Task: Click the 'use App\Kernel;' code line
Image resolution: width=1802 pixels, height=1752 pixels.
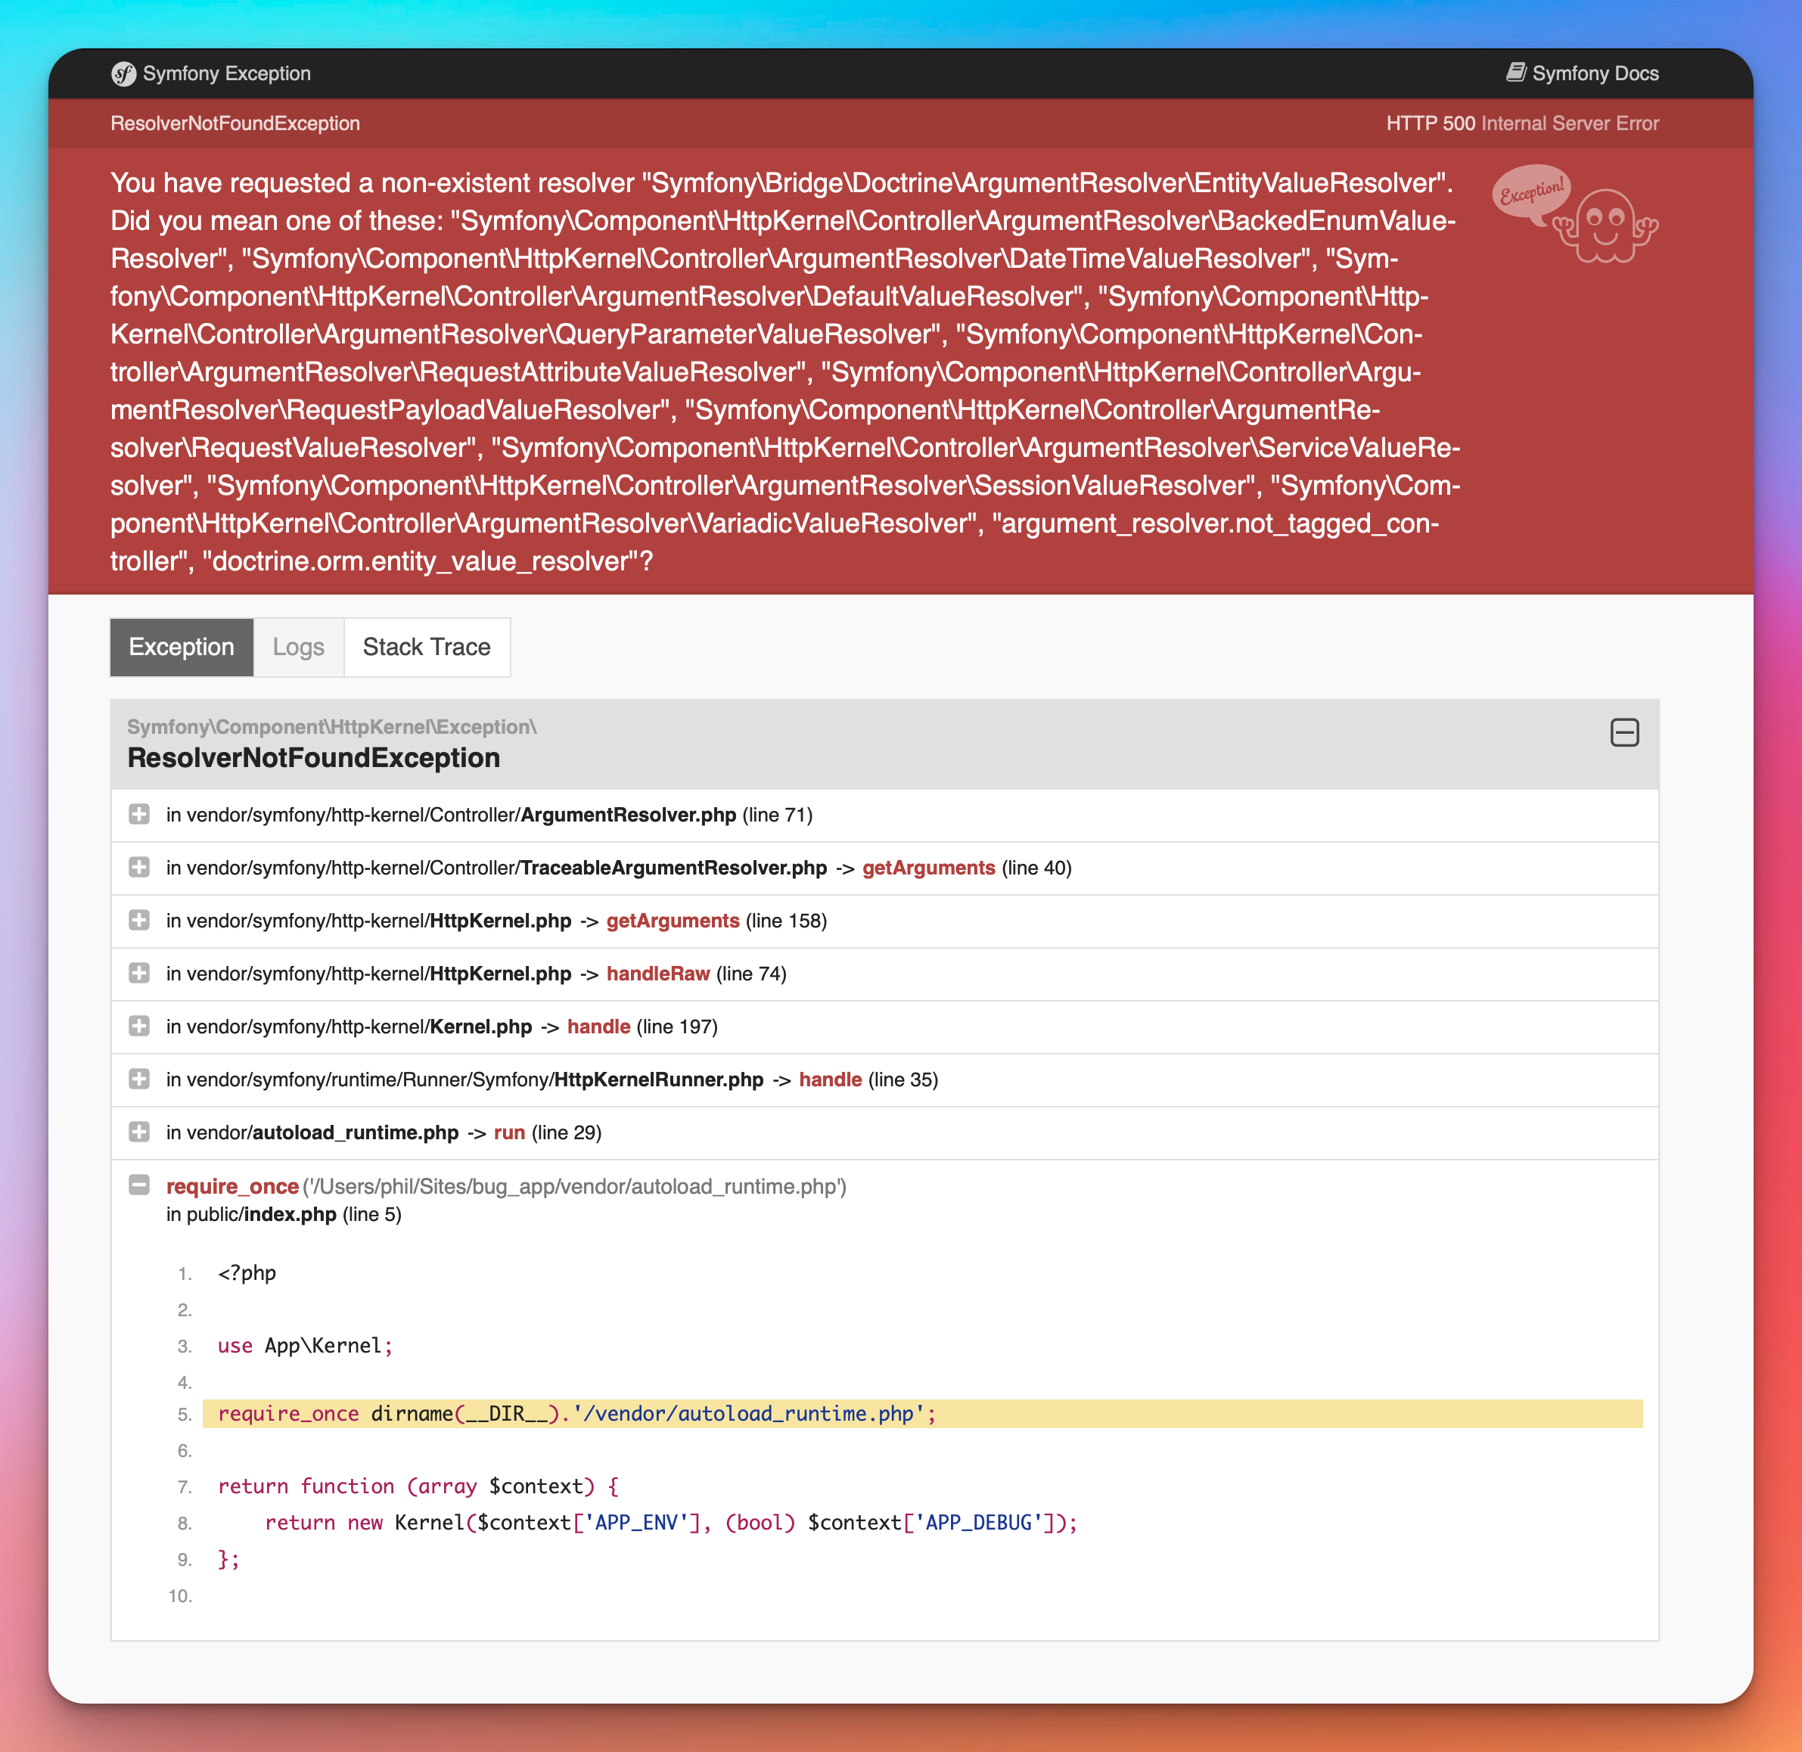Action: [x=306, y=1347]
